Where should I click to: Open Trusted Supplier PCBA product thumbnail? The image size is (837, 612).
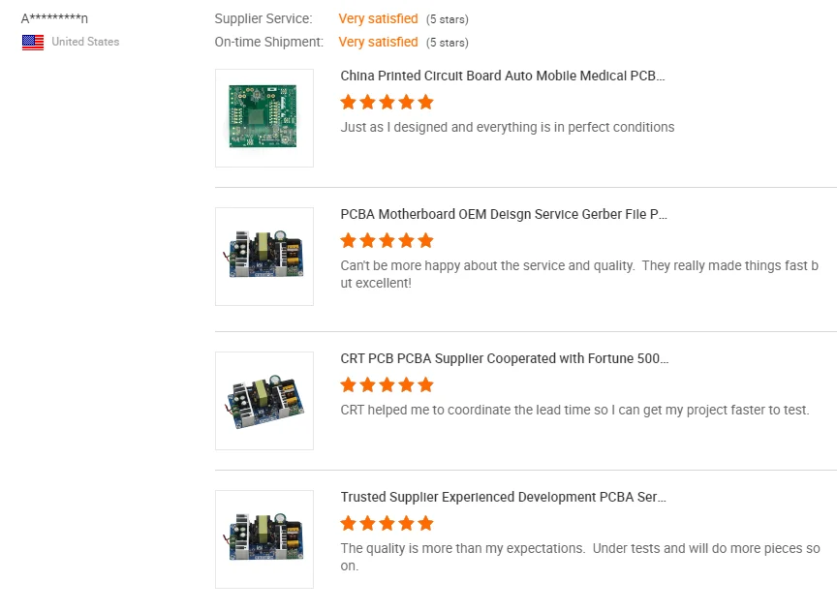coord(264,539)
